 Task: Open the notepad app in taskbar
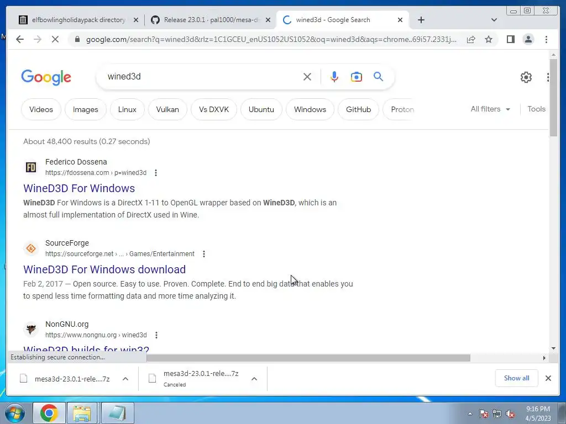[x=118, y=413]
